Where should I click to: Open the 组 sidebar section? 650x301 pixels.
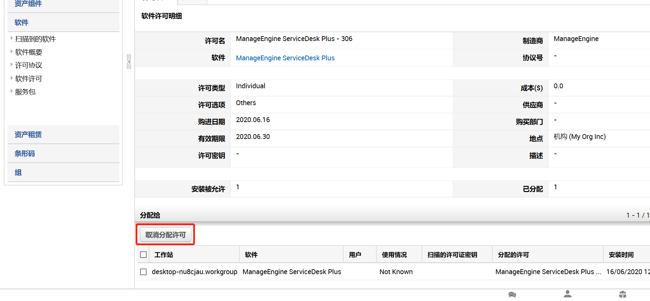coord(63,172)
